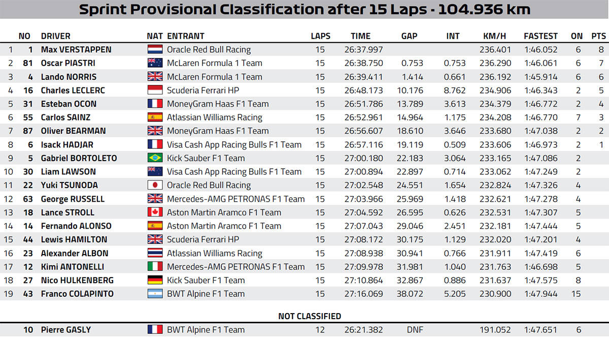609x339 pixels.
Task: Click the DRIVER column header
Action: tap(56, 36)
